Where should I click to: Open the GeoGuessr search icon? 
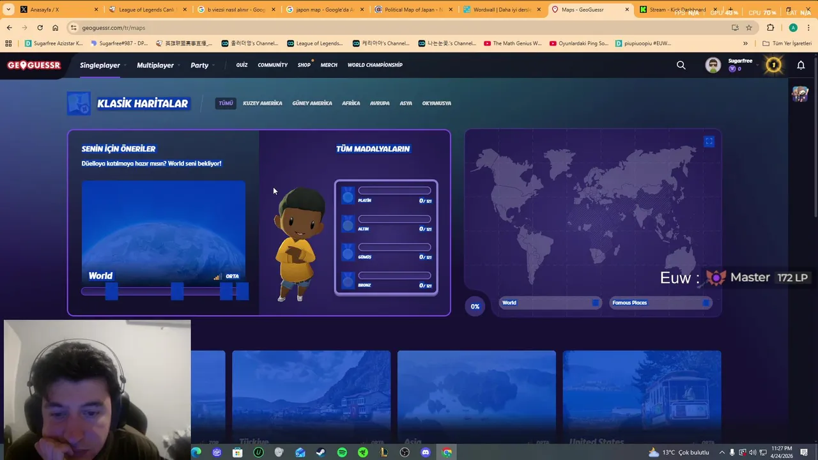click(681, 65)
